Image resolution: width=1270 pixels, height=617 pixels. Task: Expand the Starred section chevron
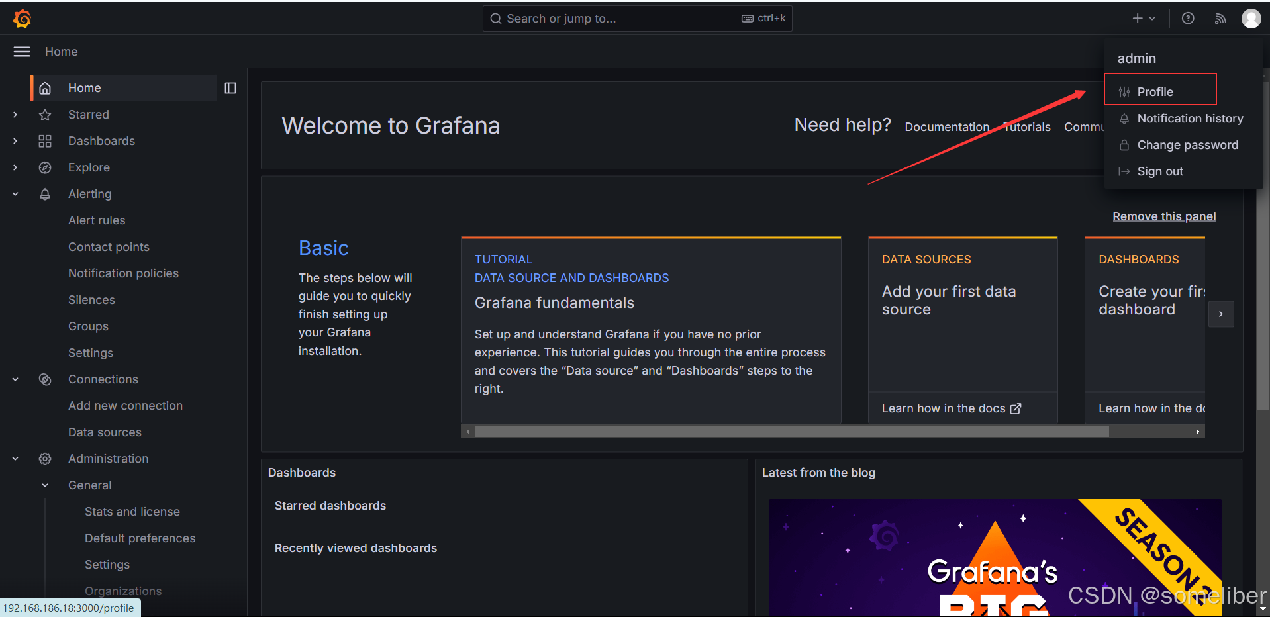pyautogui.click(x=15, y=115)
